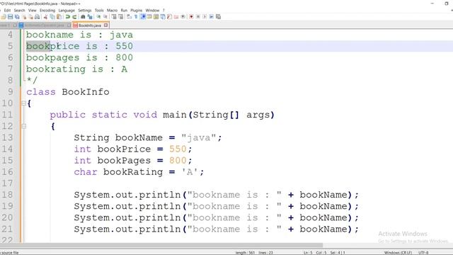This screenshot has width=453, height=255.
Task: Click the 'Ln : 5' status bar entry
Action: point(308,253)
